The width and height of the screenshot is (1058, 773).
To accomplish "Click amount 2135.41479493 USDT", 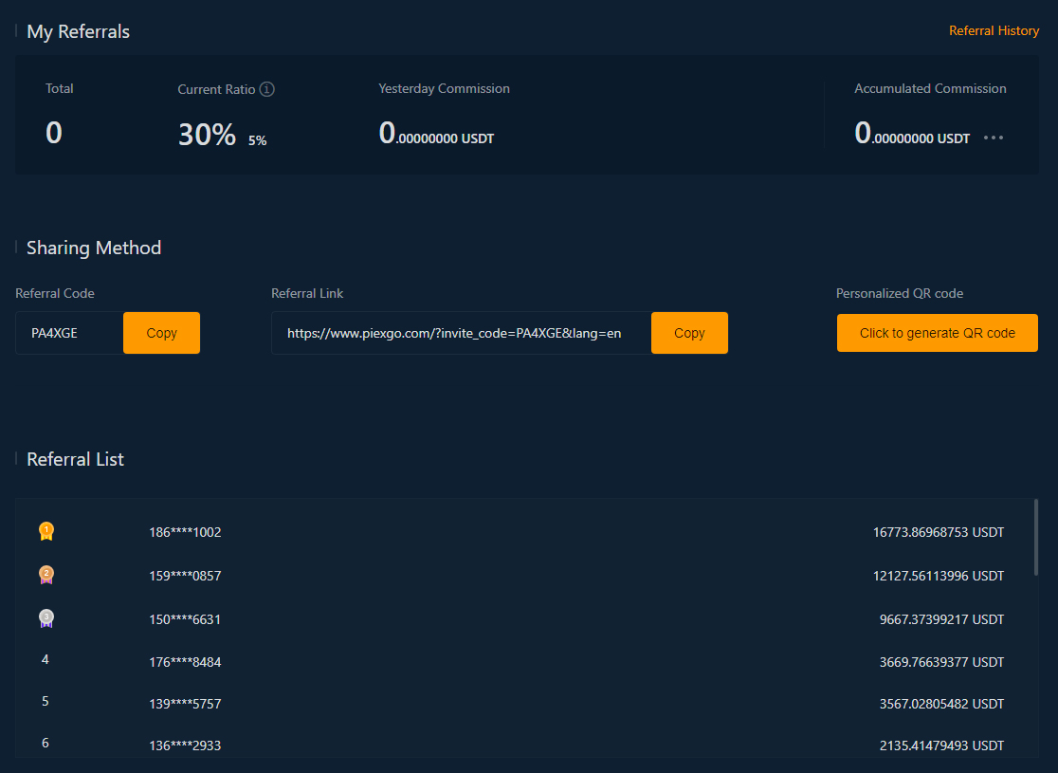I will (x=941, y=745).
